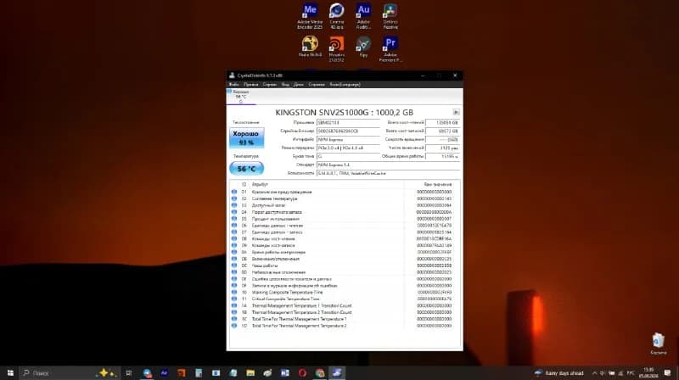Click the total power-on hours field
Image resolution: width=679 pixels, height=380 pixels.
click(x=442, y=156)
